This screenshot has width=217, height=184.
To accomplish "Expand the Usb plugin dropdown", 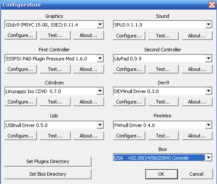I will pos(100,125).
